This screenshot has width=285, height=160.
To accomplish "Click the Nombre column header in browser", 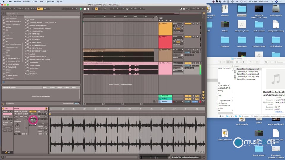I will coord(52,17).
